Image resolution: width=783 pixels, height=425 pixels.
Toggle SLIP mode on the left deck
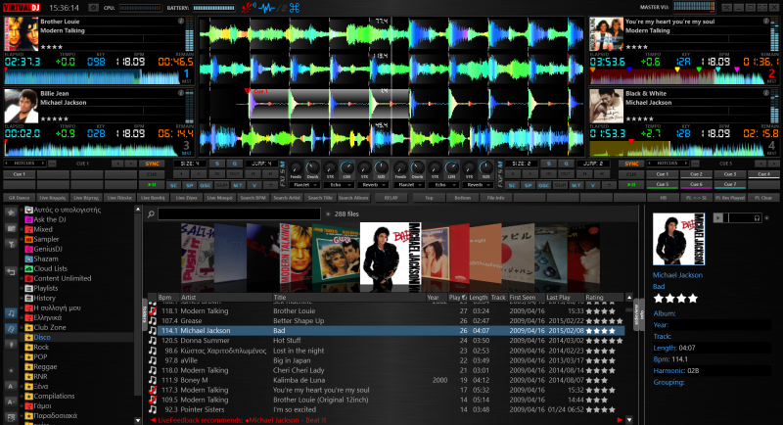pos(222,185)
